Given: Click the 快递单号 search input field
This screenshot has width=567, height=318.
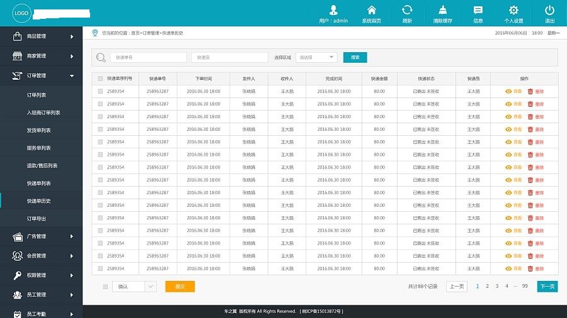Looking at the screenshot, I should [x=149, y=57].
